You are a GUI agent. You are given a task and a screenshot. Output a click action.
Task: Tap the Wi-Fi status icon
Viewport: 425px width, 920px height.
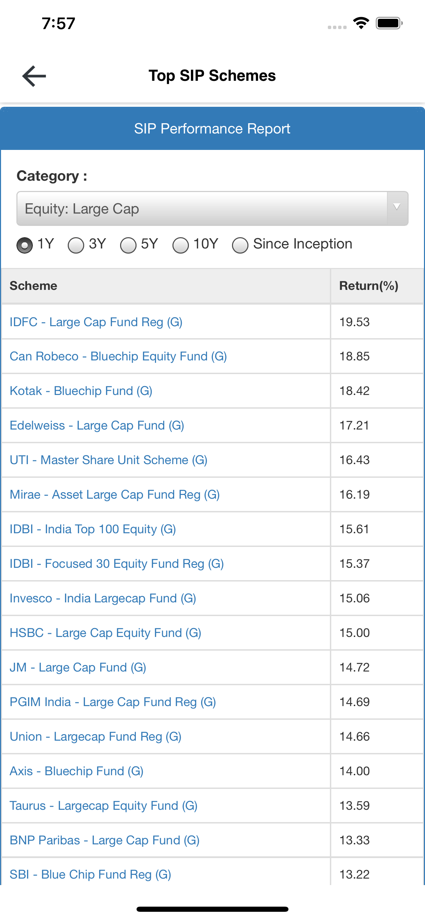(x=361, y=23)
